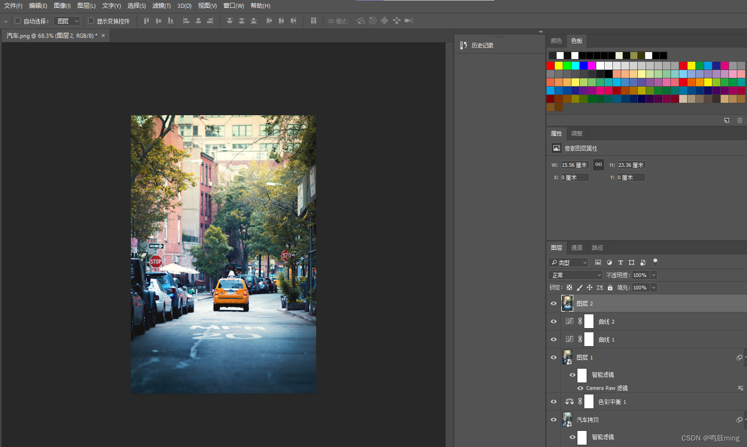Click the align bottom edges icon
The width and height of the screenshot is (747, 447).
click(x=171, y=21)
